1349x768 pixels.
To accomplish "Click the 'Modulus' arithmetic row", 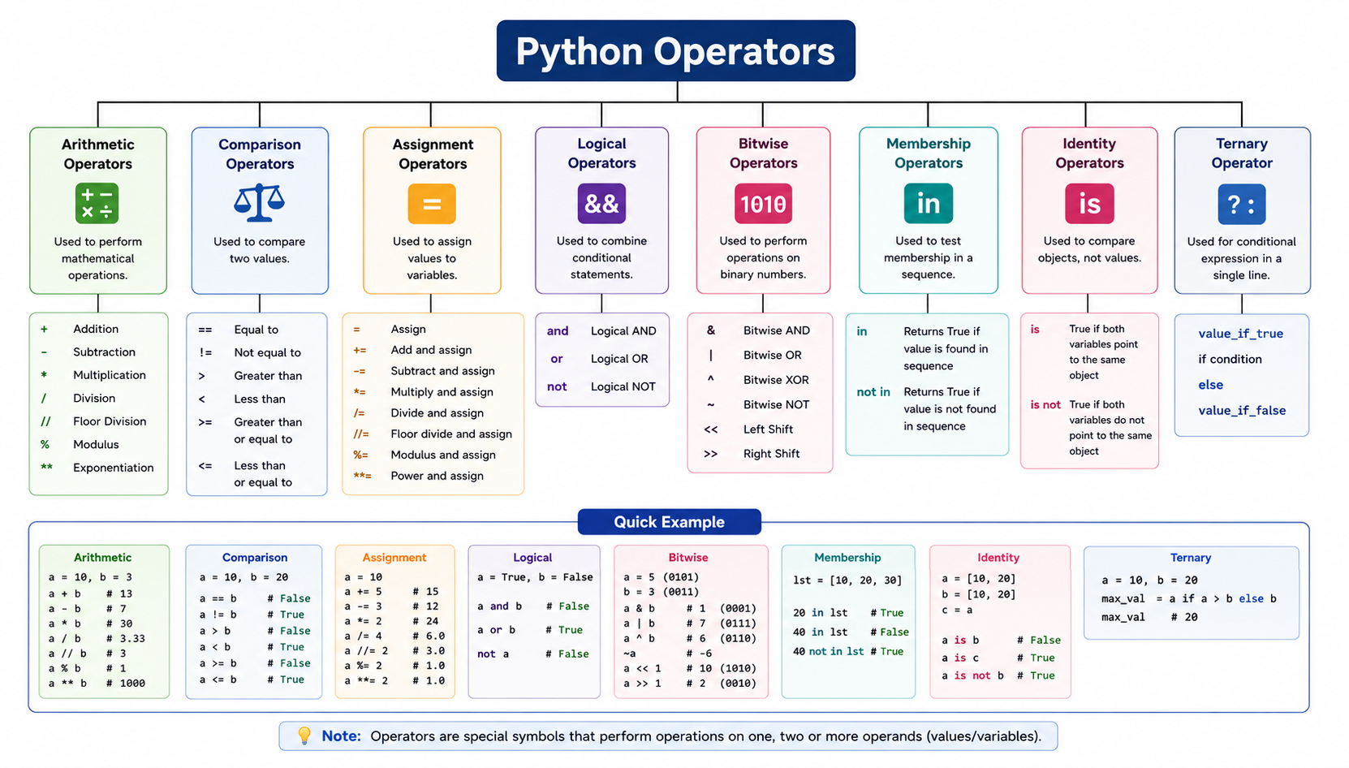I will coord(80,444).
